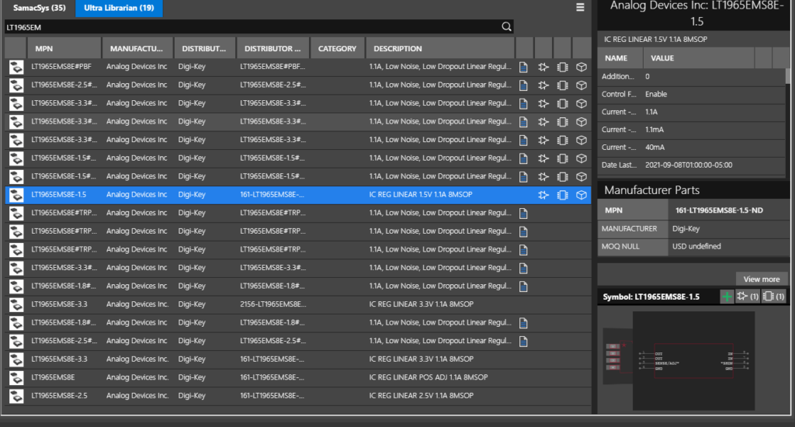The width and height of the screenshot is (795, 427).
Task: Click Digi-Key cell in selected LT1965EMS8E-1.5 row
Action: [192, 194]
